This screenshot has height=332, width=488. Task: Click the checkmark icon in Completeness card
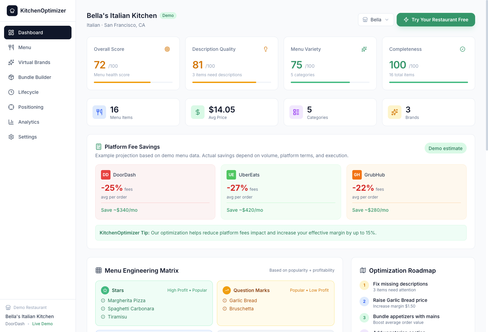pos(463,49)
